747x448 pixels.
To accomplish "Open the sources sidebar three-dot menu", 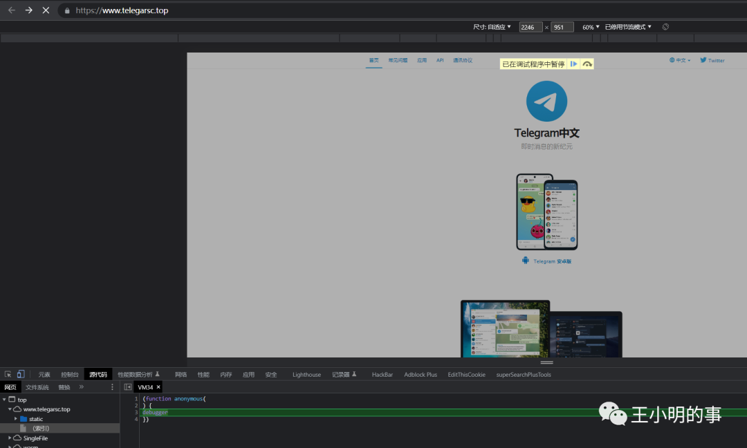I will 113,387.
